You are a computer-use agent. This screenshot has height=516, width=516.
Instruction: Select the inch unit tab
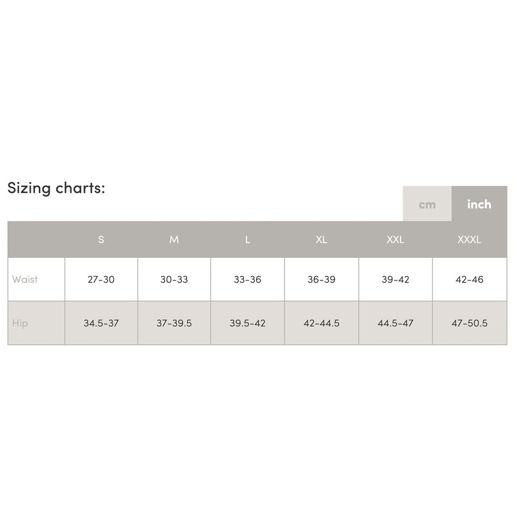click(x=479, y=204)
